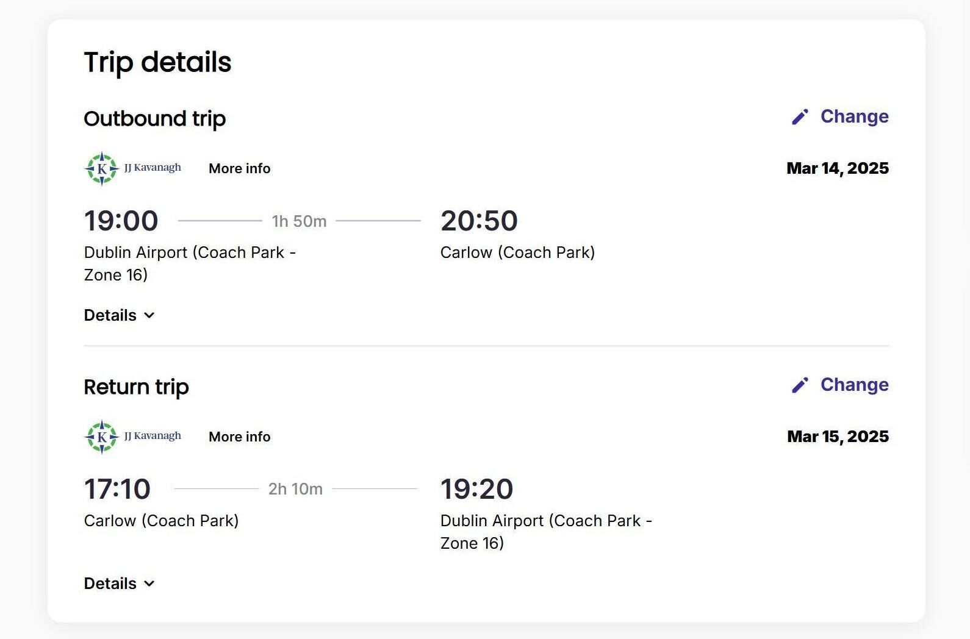Expand Details for the outbound trip
The height and width of the screenshot is (639, 970).
[110, 315]
